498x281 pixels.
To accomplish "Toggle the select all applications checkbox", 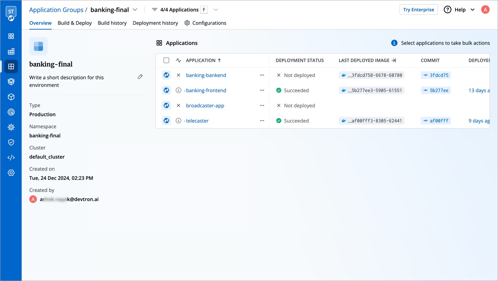I will [166, 60].
